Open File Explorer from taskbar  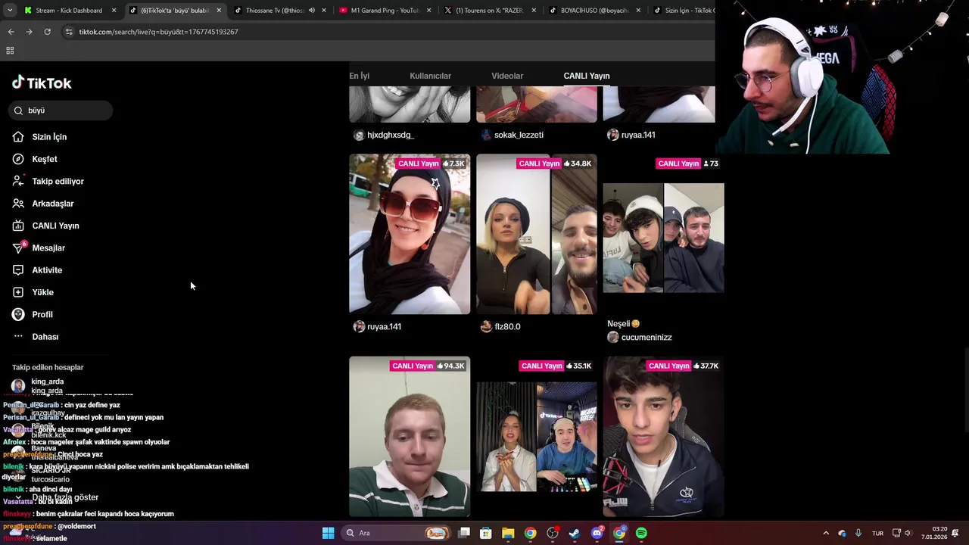[508, 533]
